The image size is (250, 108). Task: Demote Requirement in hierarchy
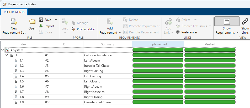pos(141,32)
